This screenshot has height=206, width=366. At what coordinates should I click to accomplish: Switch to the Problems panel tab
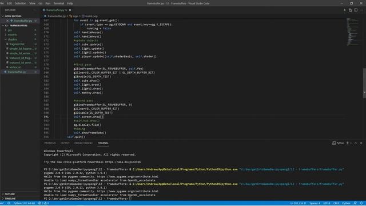tap(50, 143)
